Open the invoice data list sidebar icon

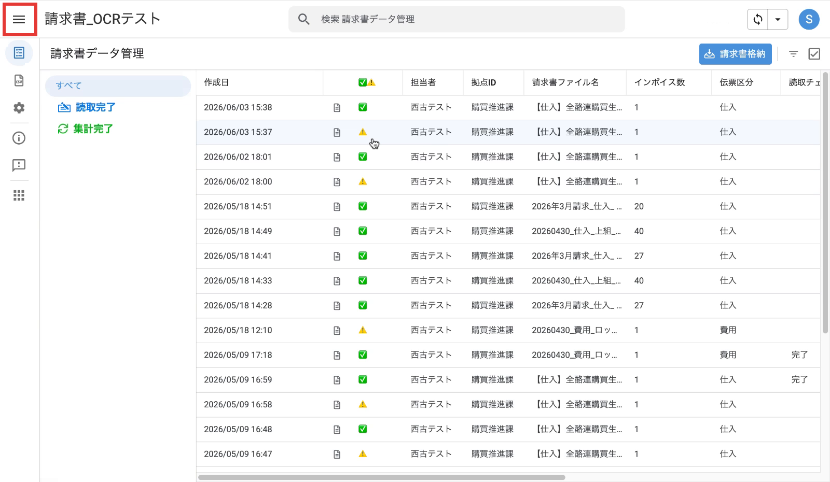click(19, 53)
